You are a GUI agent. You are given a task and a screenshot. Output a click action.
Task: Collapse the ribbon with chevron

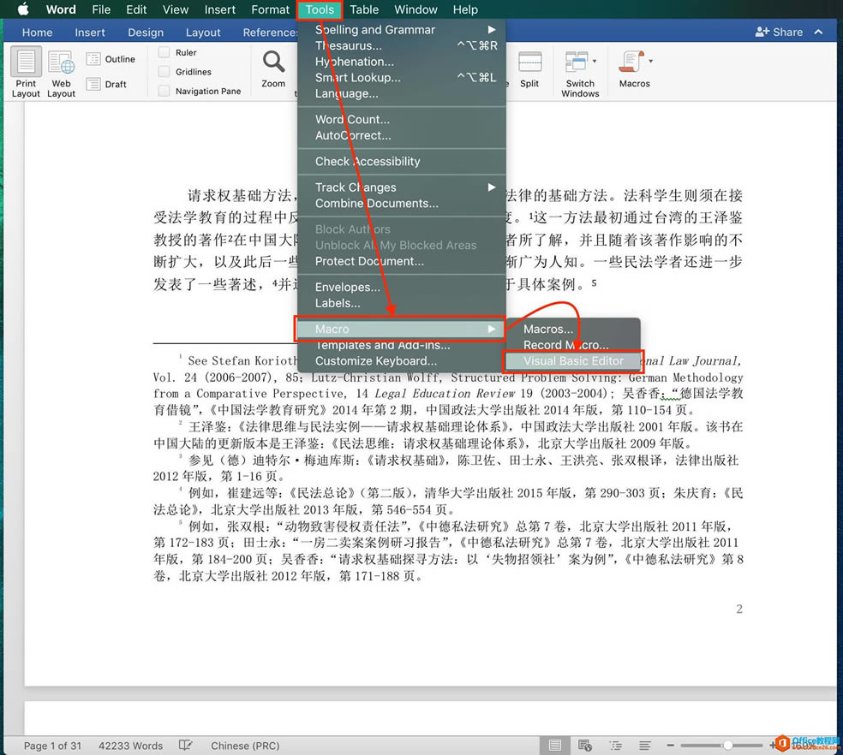click(x=819, y=33)
